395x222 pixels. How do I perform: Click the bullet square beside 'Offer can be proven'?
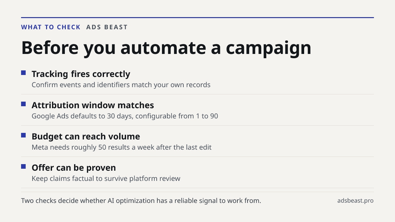tap(23, 166)
